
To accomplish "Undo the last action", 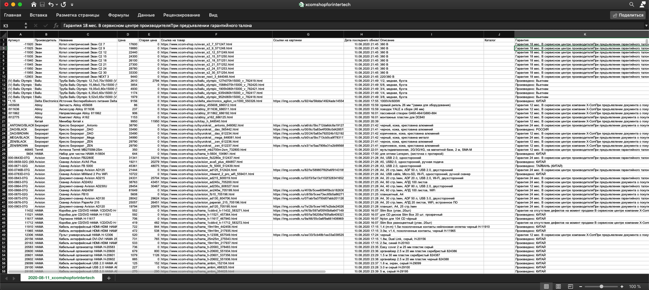I will coord(51,4).
